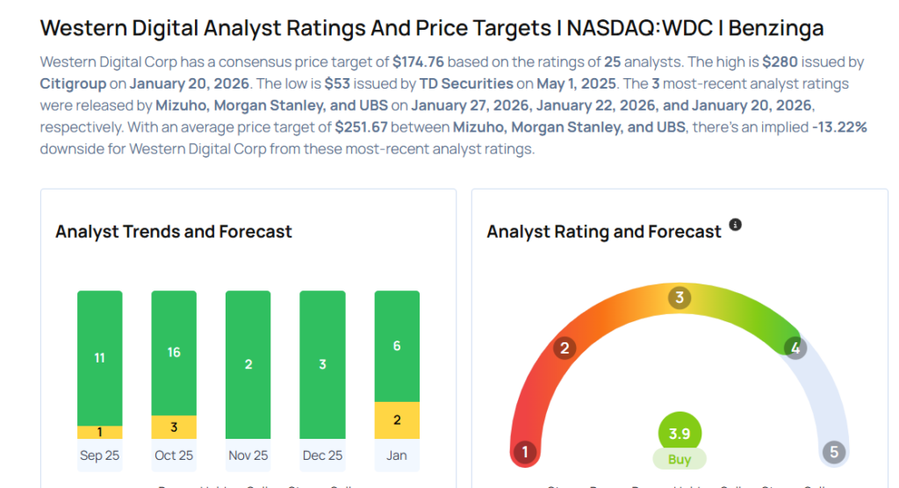Select Sep 25 yellow segment showing 1

(x=99, y=432)
